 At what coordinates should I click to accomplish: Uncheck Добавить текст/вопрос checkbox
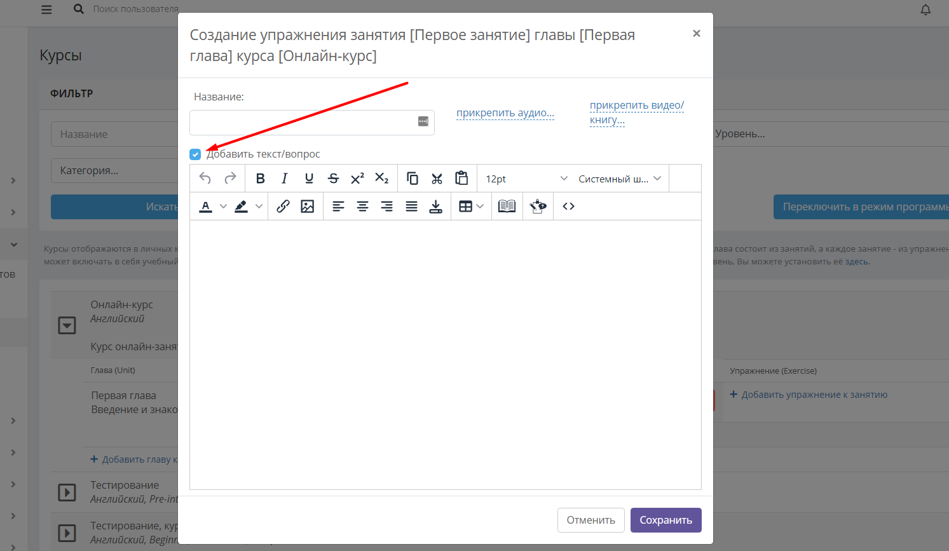coord(195,154)
